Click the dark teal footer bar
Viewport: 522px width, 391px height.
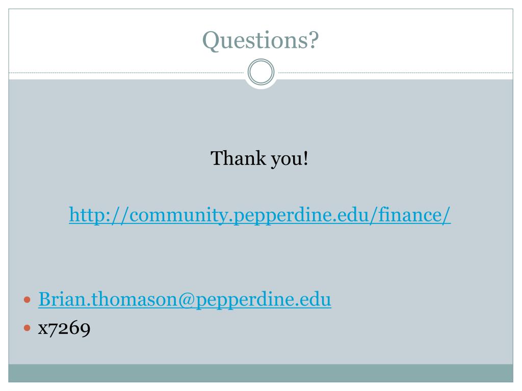(x=260, y=373)
